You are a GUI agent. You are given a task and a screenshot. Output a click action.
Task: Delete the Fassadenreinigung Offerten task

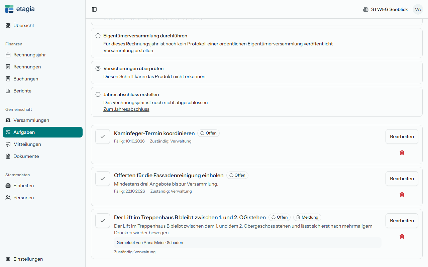click(x=402, y=195)
